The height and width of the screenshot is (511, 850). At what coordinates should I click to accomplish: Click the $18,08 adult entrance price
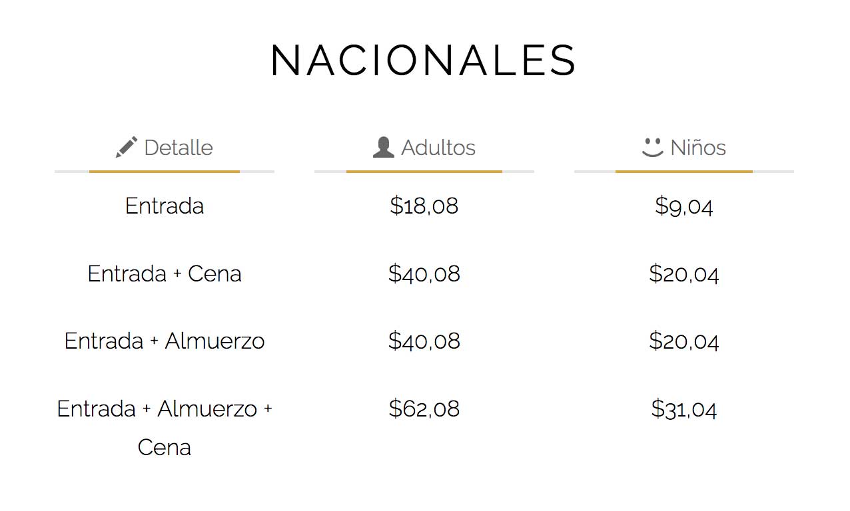coord(424,206)
